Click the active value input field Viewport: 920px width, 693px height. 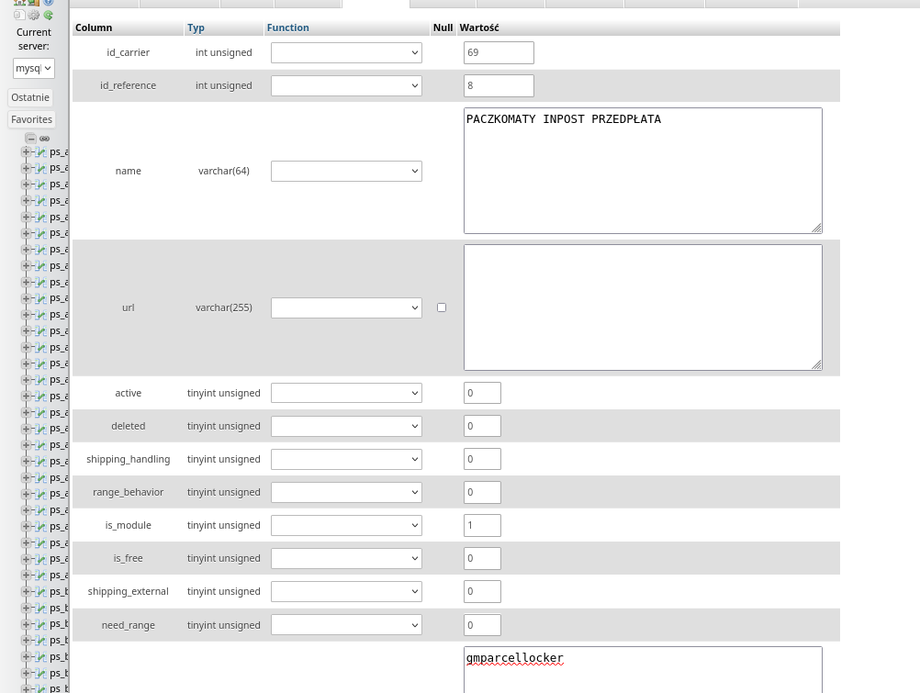[482, 393]
